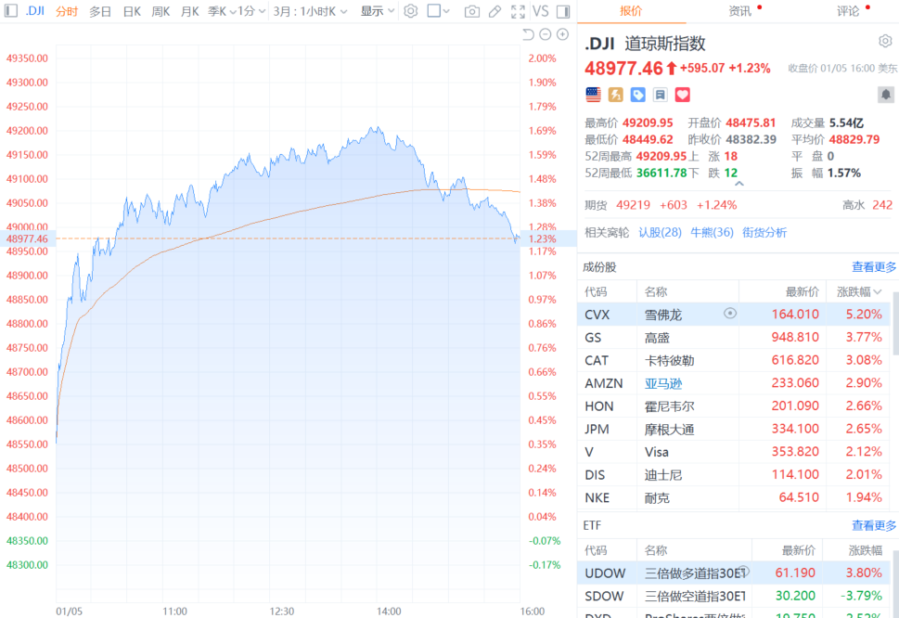Open the 显示 display dropdown
Screen dimensions: 899x618
(x=378, y=11)
